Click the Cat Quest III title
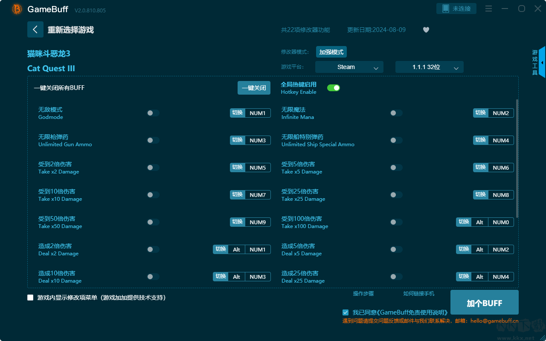The width and height of the screenshot is (546, 341). coord(51,69)
